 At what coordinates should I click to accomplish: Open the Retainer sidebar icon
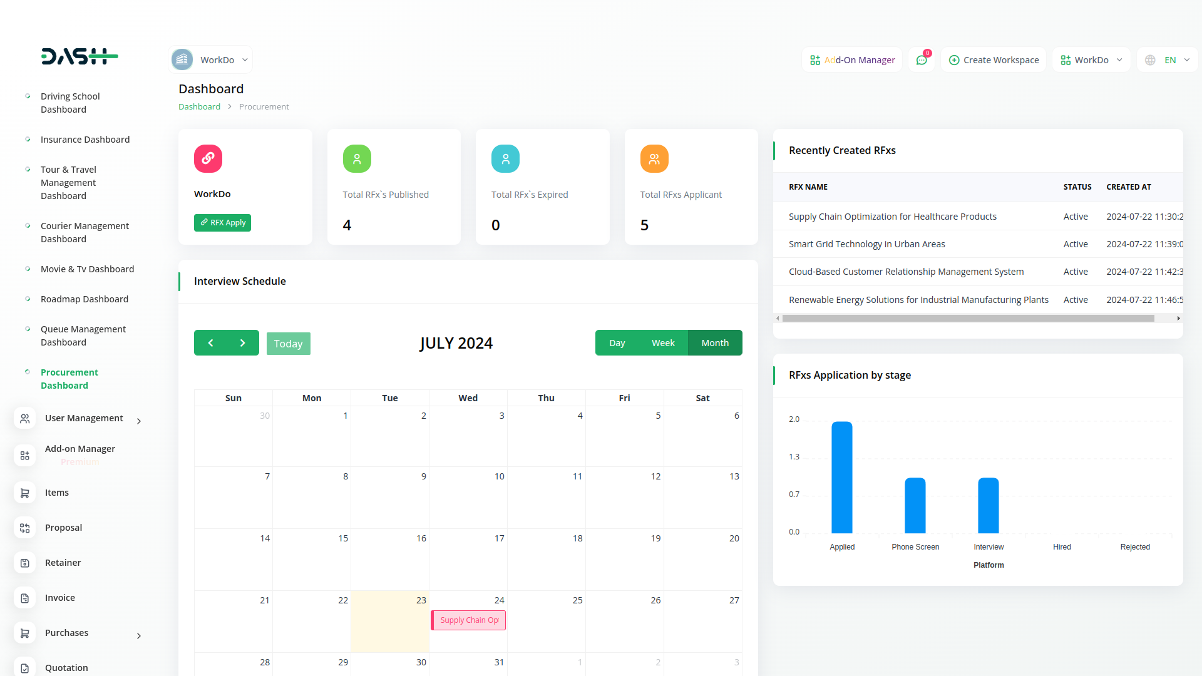tap(25, 563)
